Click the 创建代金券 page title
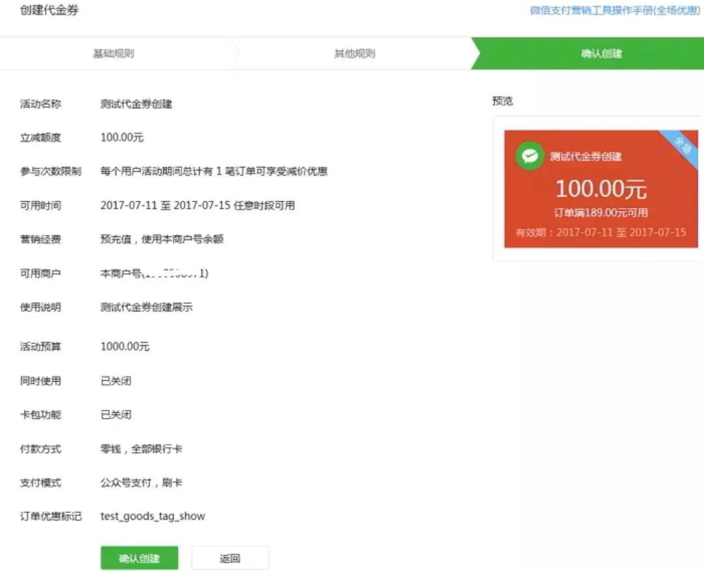 [50, 10]
